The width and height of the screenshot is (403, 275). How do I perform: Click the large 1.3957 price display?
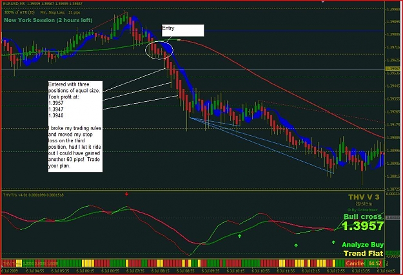click(362, 226)
